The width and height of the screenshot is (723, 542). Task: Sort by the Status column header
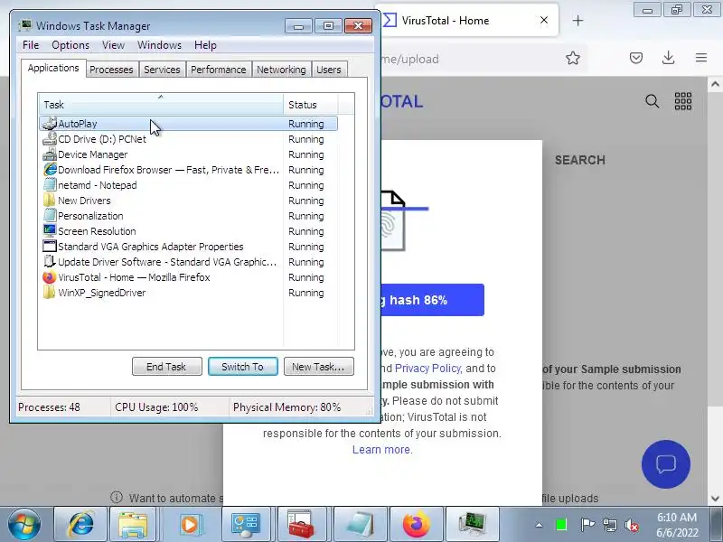click(x=311, y=105)
